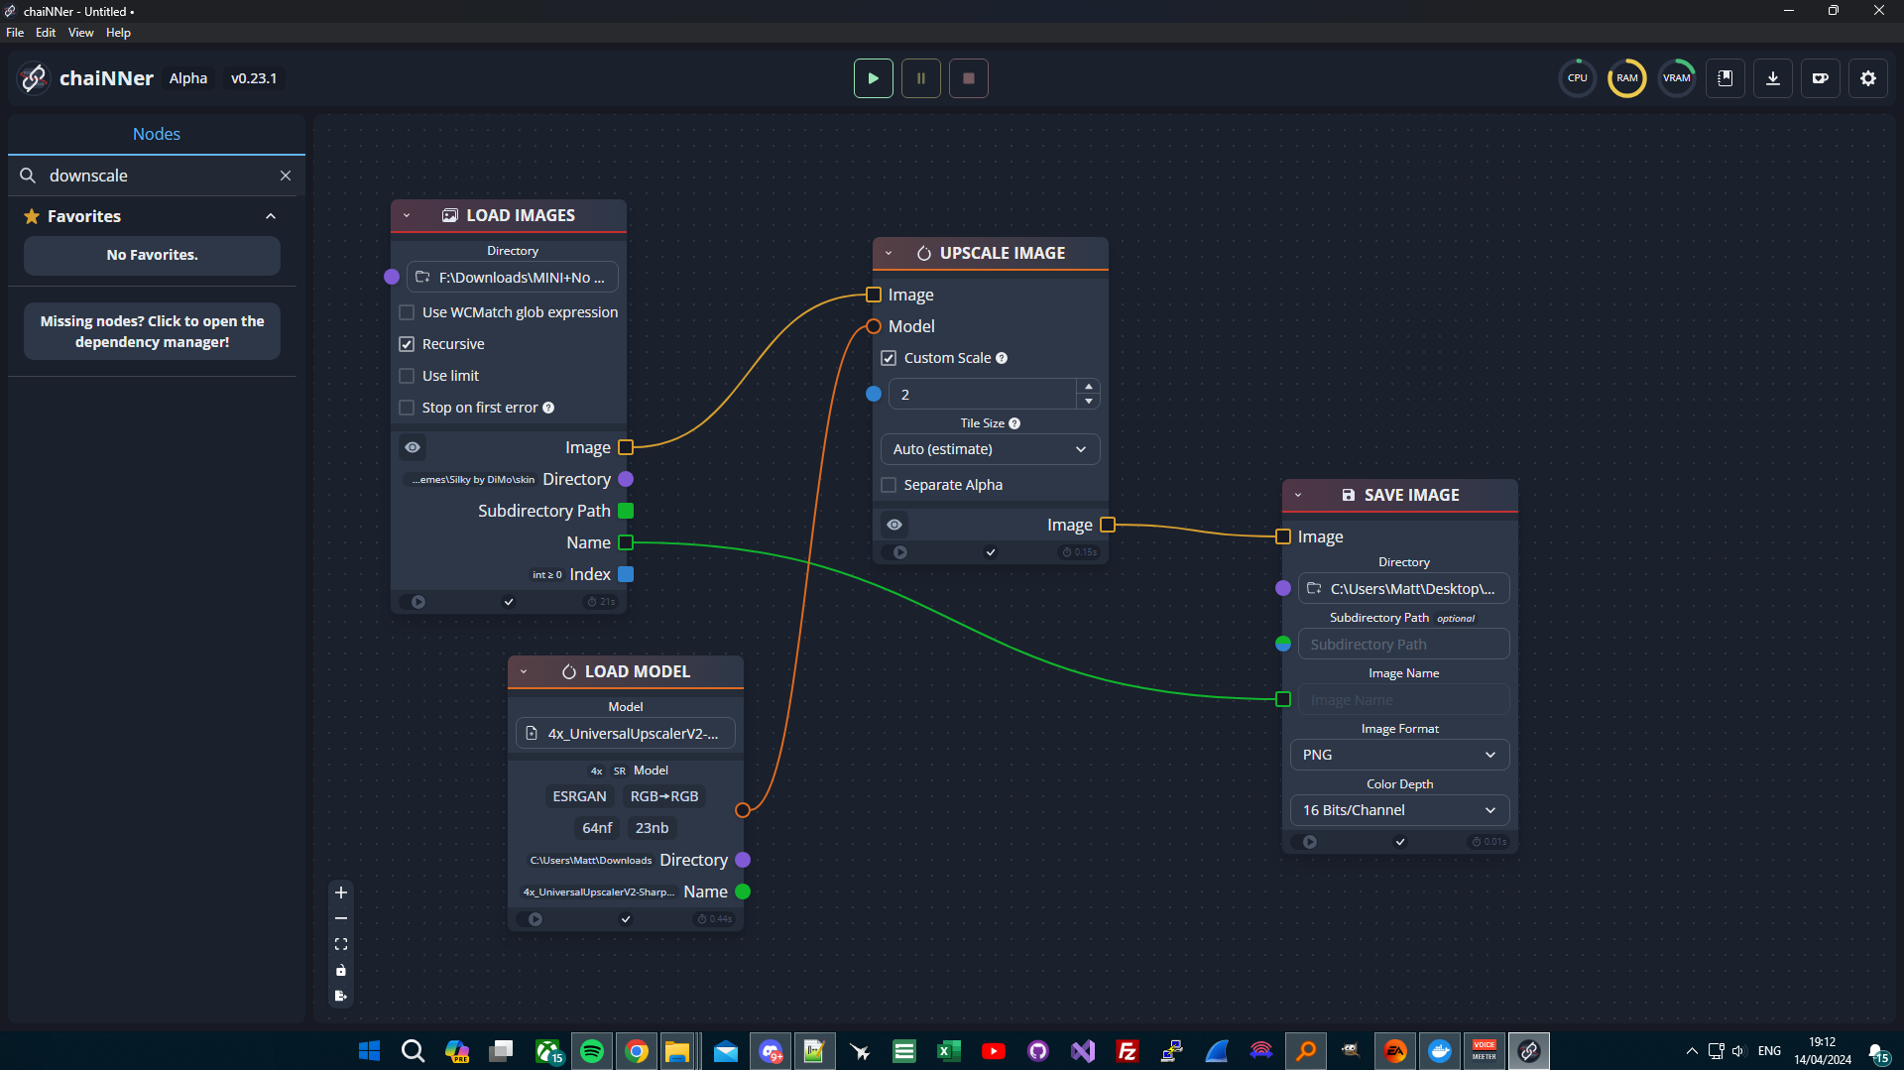Open the Edit menu
Screen dimensions: 1904x1070
pyautogui.click(x=46, y=33)
